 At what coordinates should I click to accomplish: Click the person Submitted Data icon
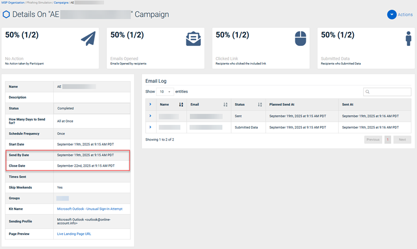tap(408, 39)
